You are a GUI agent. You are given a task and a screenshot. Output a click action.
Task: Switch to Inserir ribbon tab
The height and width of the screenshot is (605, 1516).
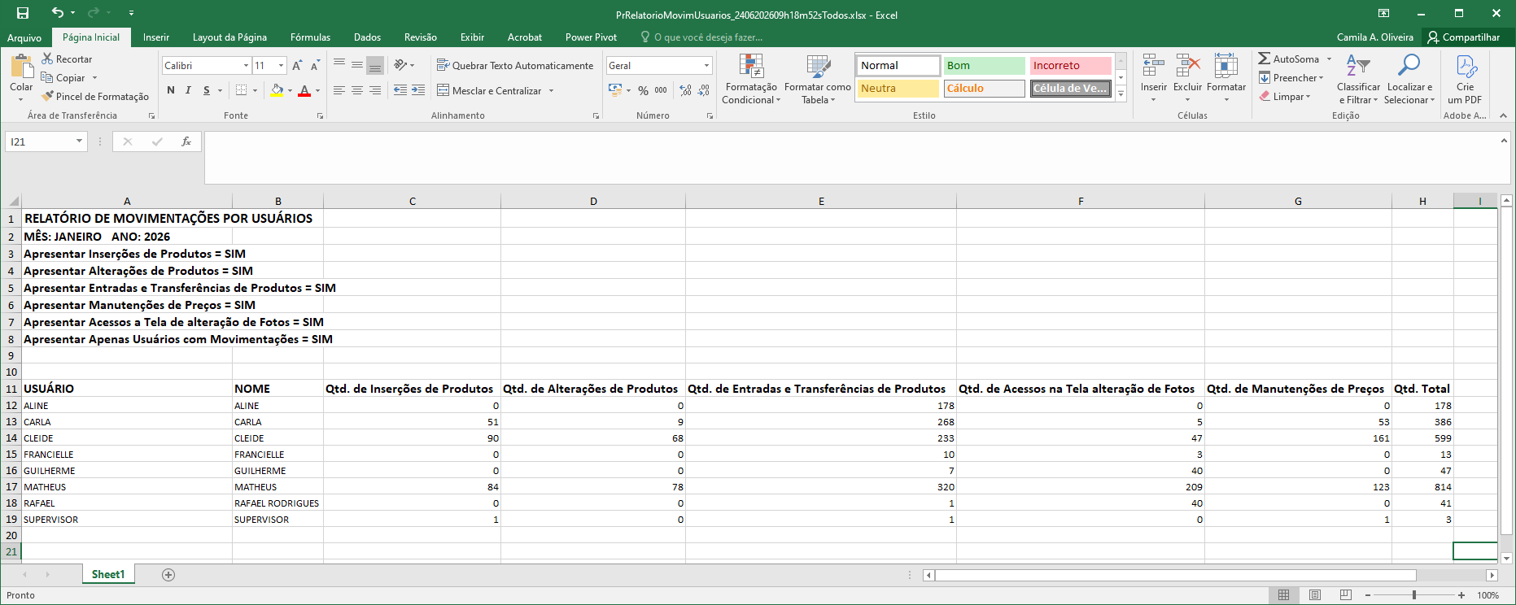(x=156, y=37)
